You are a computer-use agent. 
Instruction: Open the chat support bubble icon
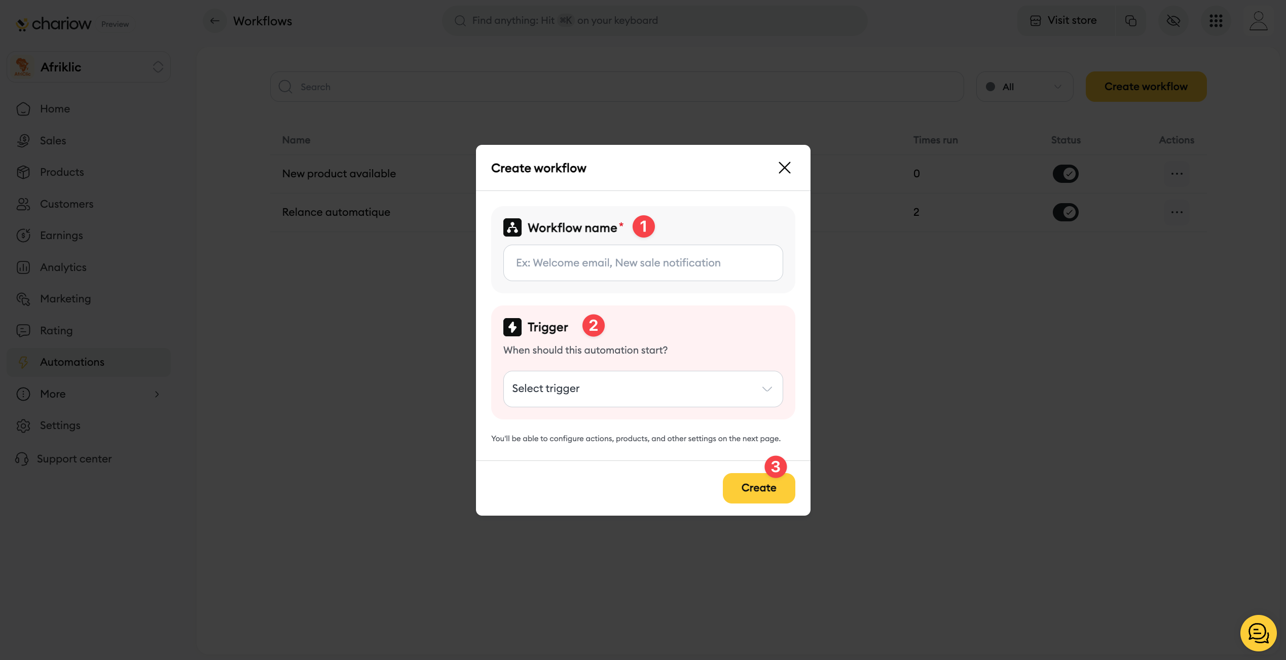1258,633
